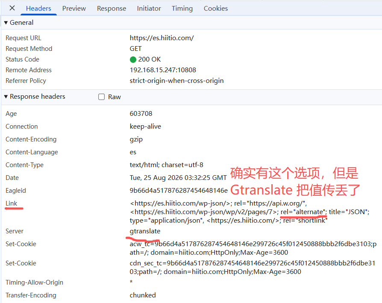Screen dimensions: 382x303
Task: Click the Content-Language value es
Action: coord(133,152)
